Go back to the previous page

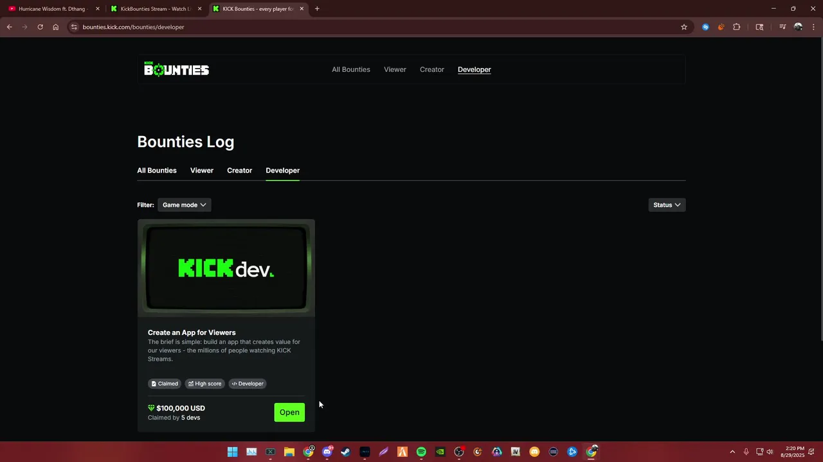9,27
